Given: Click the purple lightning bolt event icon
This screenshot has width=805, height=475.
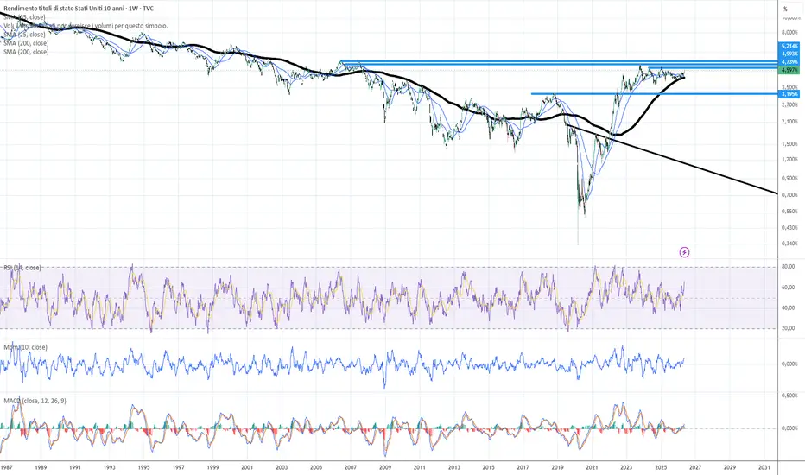Looking at the screenshot, I should 684,252.
